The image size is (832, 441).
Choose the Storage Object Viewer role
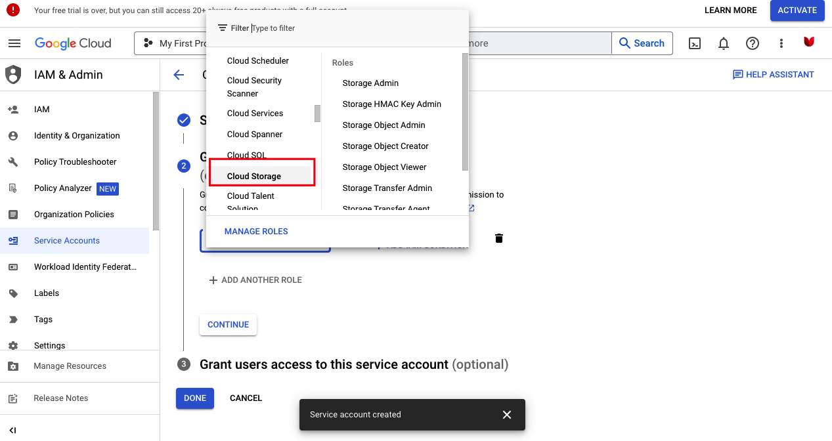(384, 167)
